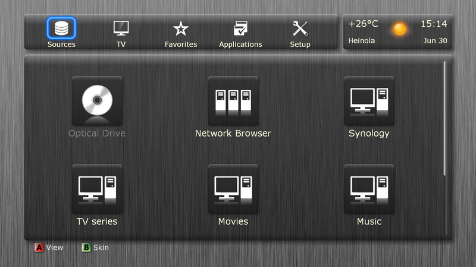Select the Sources database icon

61,28
